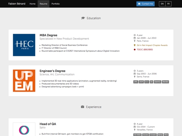Switch language to EN
Viewport: 182px width, 136px height.
[162, 4]
